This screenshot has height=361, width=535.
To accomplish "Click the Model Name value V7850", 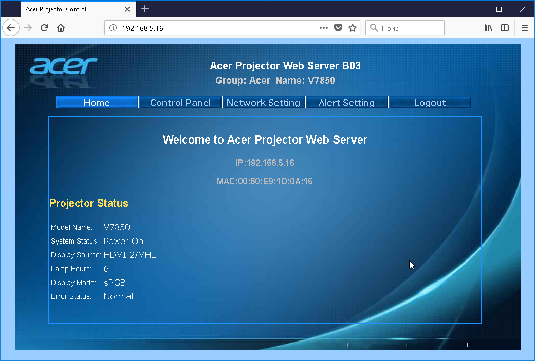I will [117, 227].
